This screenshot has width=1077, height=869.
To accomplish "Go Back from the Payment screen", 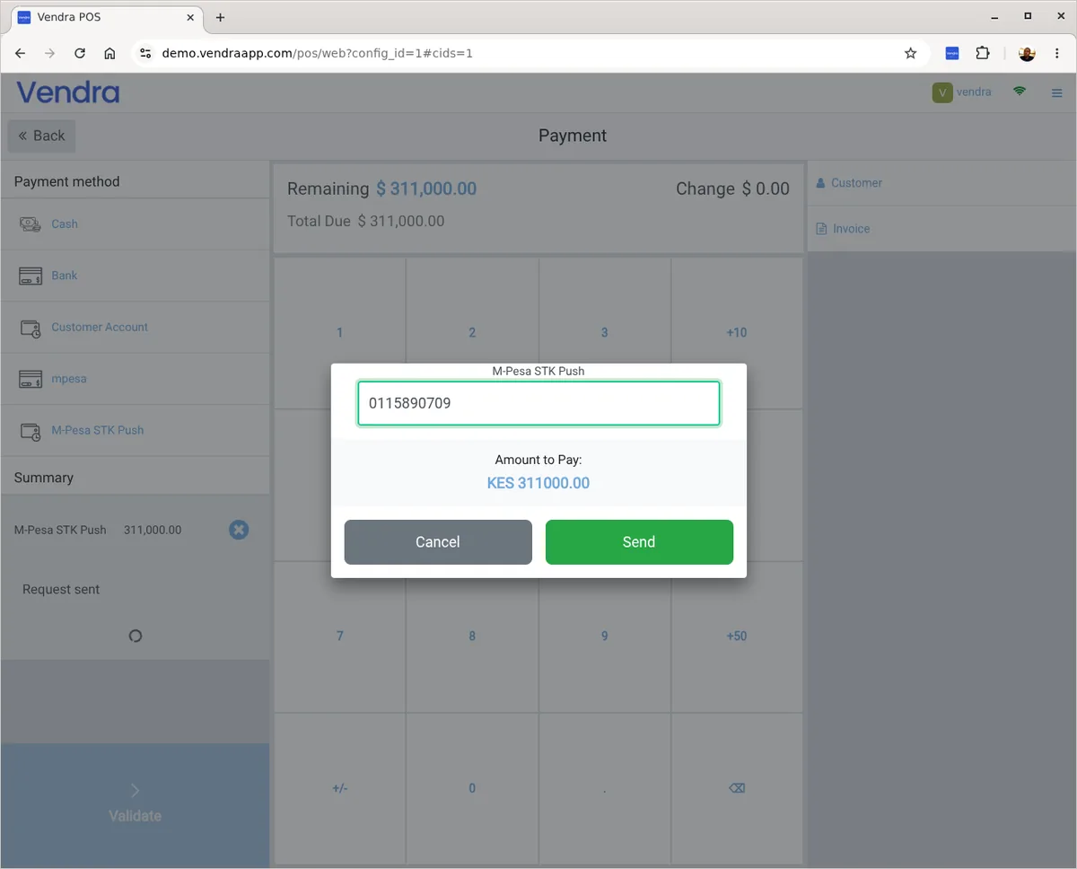I will pyautogui.click(x=41, y=136).
